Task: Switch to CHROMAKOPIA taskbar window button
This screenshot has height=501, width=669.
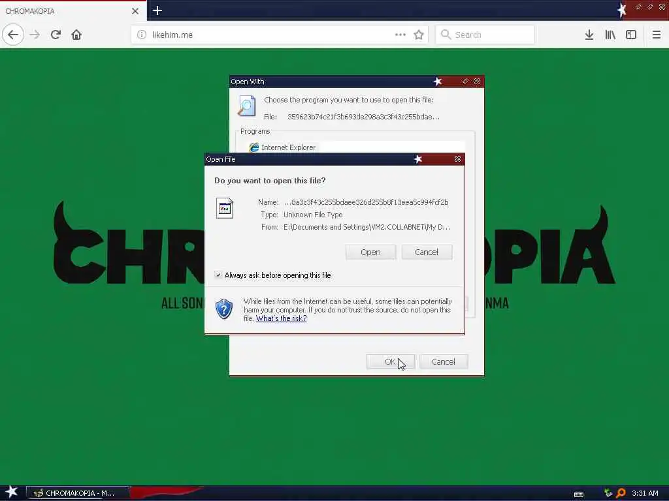Action: pos(78,493)
